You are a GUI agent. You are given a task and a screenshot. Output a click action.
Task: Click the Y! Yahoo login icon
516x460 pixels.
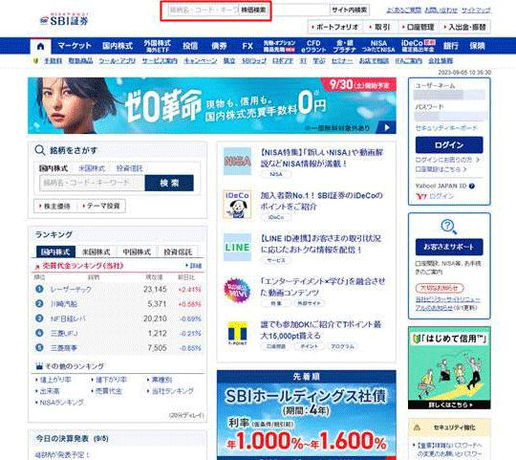[x=420, y=196]
